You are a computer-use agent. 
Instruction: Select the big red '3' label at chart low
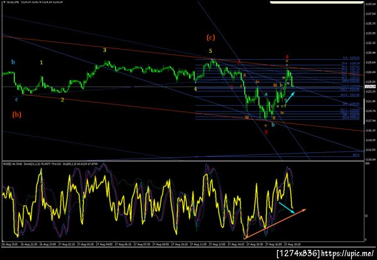click(x=266, y=132)
